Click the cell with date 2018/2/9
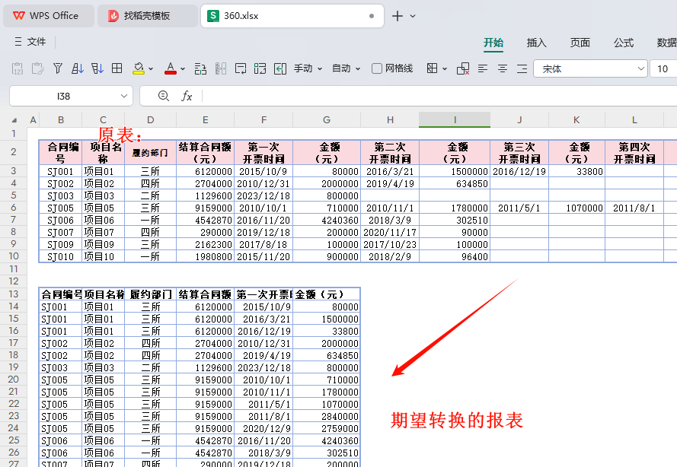The height and width of the screenshot is (467, 677). tap(390, 256)
